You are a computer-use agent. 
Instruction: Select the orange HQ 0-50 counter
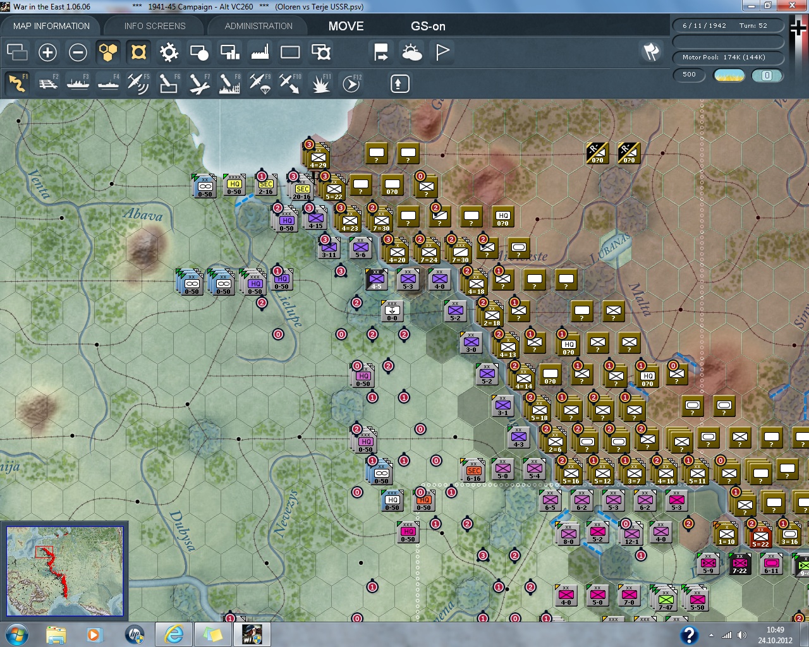pos(423,502)
